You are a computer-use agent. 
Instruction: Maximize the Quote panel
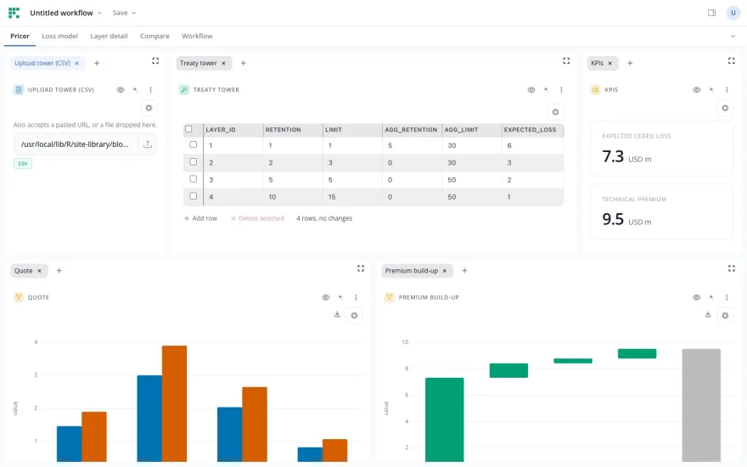coord(361,269)
